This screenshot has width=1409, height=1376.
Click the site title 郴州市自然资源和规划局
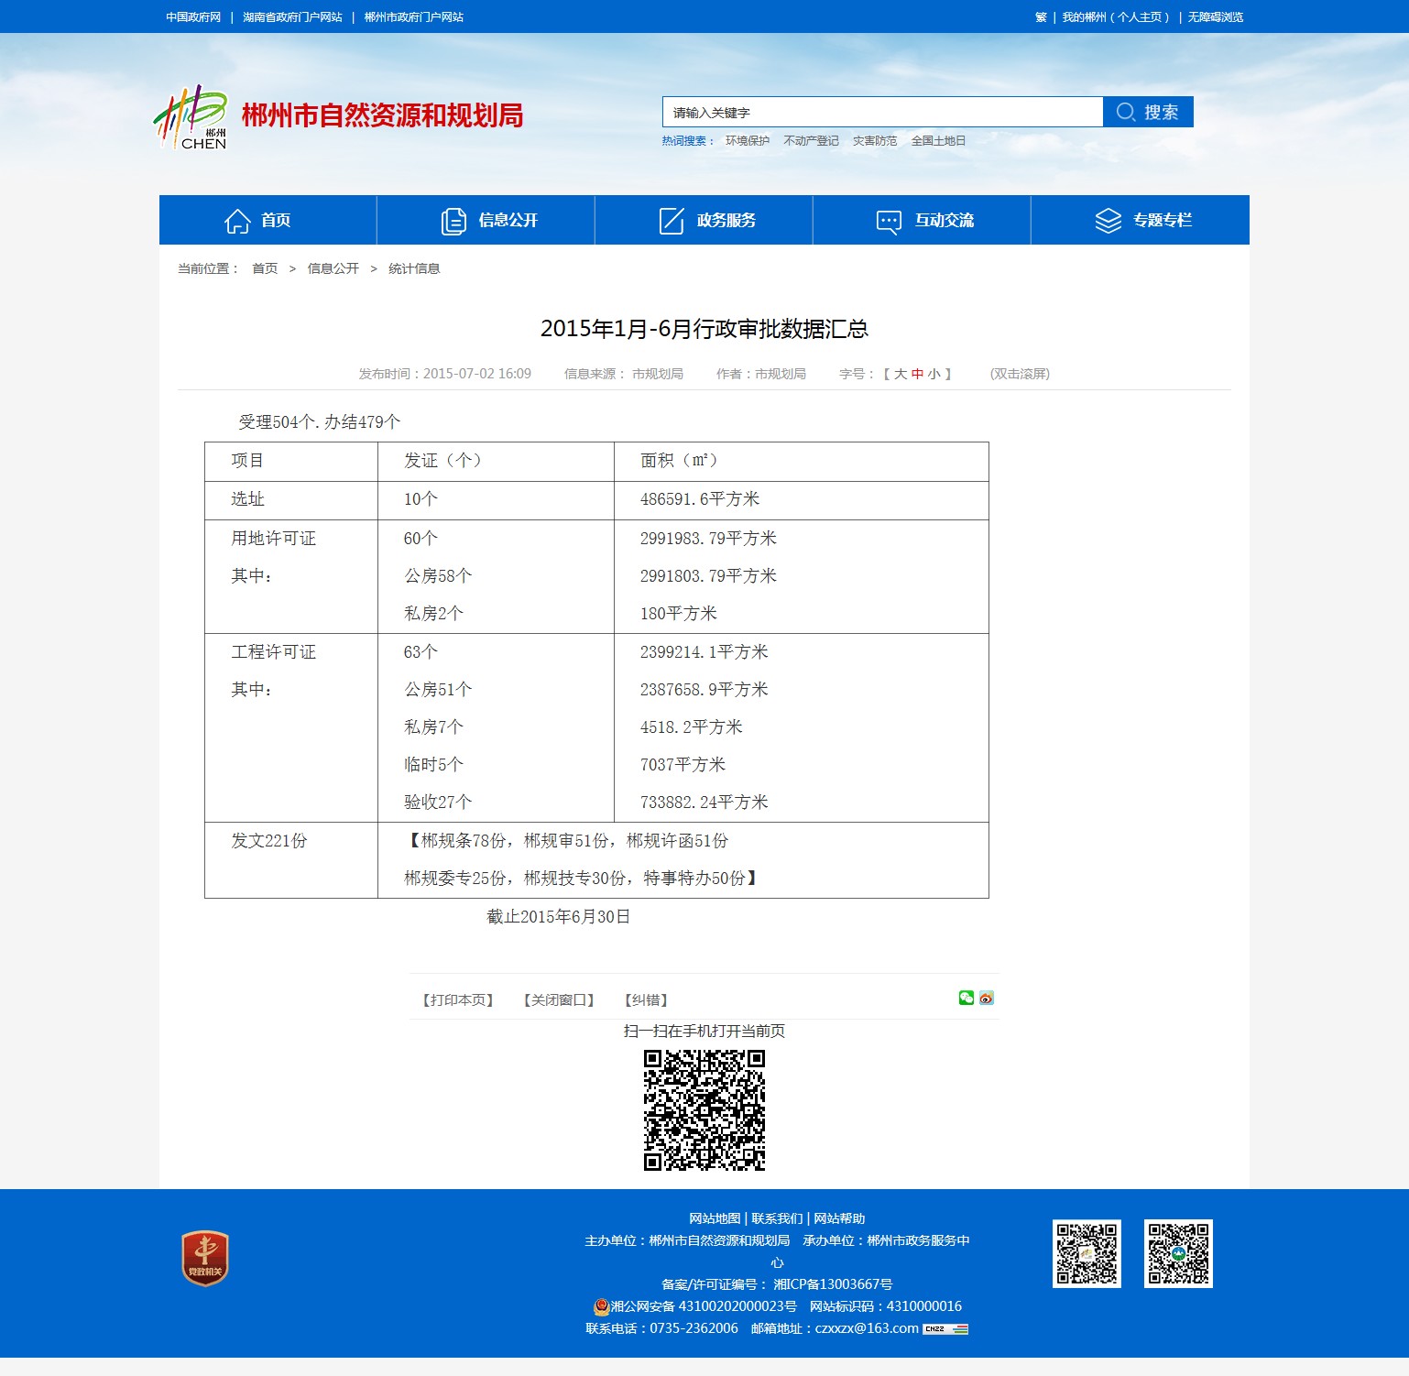pyautogui.click(x=382, y=115)
